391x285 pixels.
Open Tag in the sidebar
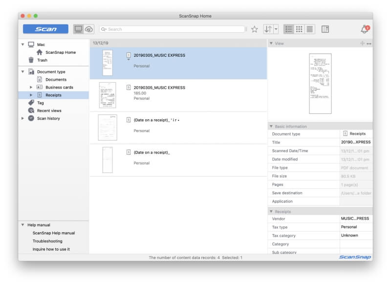click(x=41, y=103)
